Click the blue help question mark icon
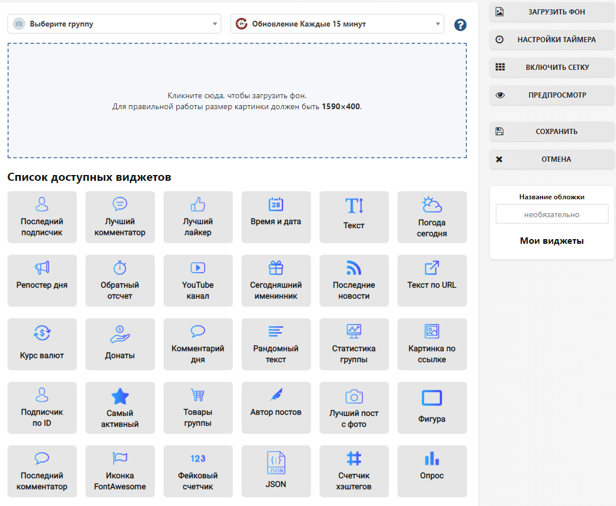Viewport: 616px width, 506px height. (x=460, y=25)
